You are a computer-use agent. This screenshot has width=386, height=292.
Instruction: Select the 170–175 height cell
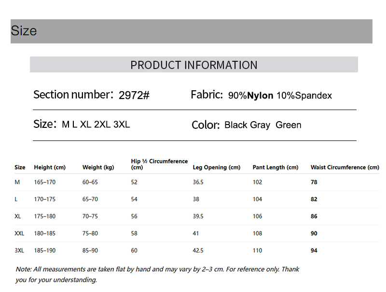pyautogui.click(x=45, y=199)
